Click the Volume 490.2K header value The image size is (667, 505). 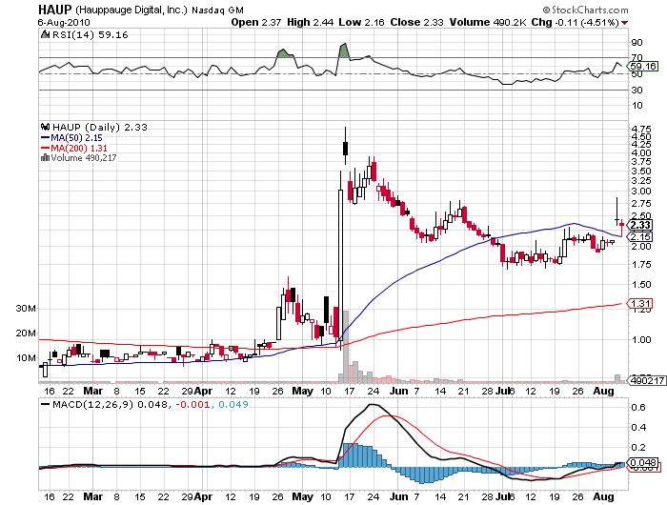(x=488, y=22)
